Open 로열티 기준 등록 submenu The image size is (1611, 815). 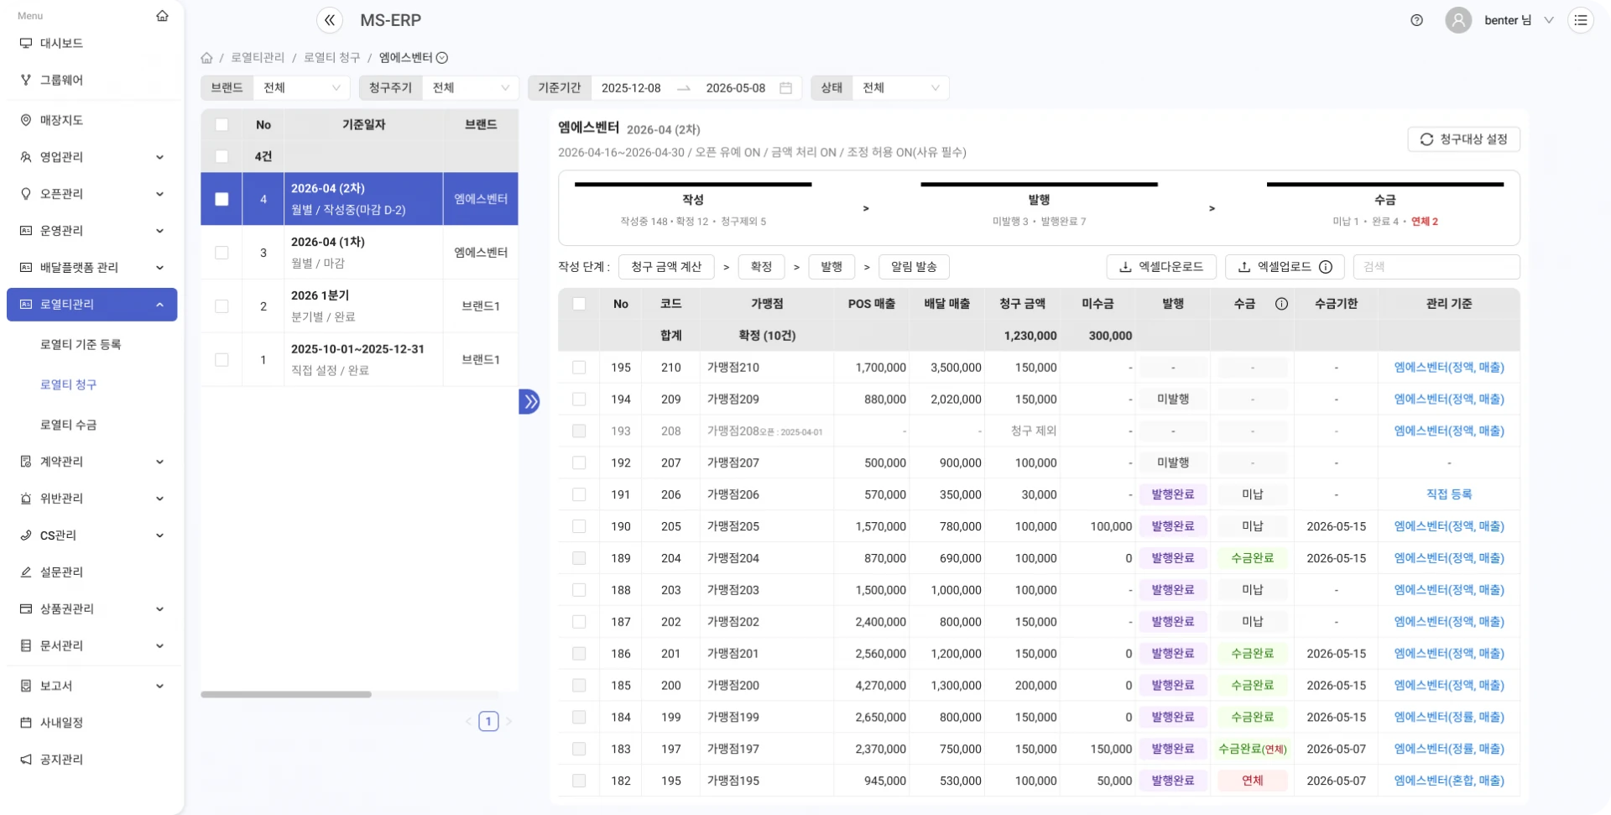[81, 345]
